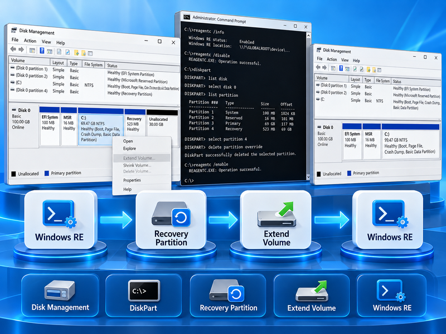Click the blue help icon in right Disk Management toolbar

click(x=341, y=68)
